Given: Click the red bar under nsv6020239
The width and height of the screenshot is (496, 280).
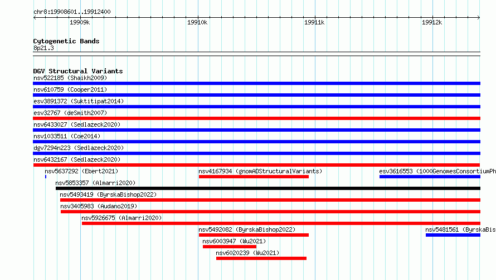Looking at the screenshot, I should point(261,258).
